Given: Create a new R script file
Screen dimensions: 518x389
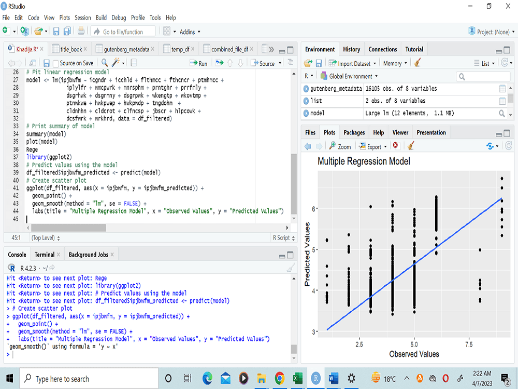Looking at the screenshot, I should [6, 31].
